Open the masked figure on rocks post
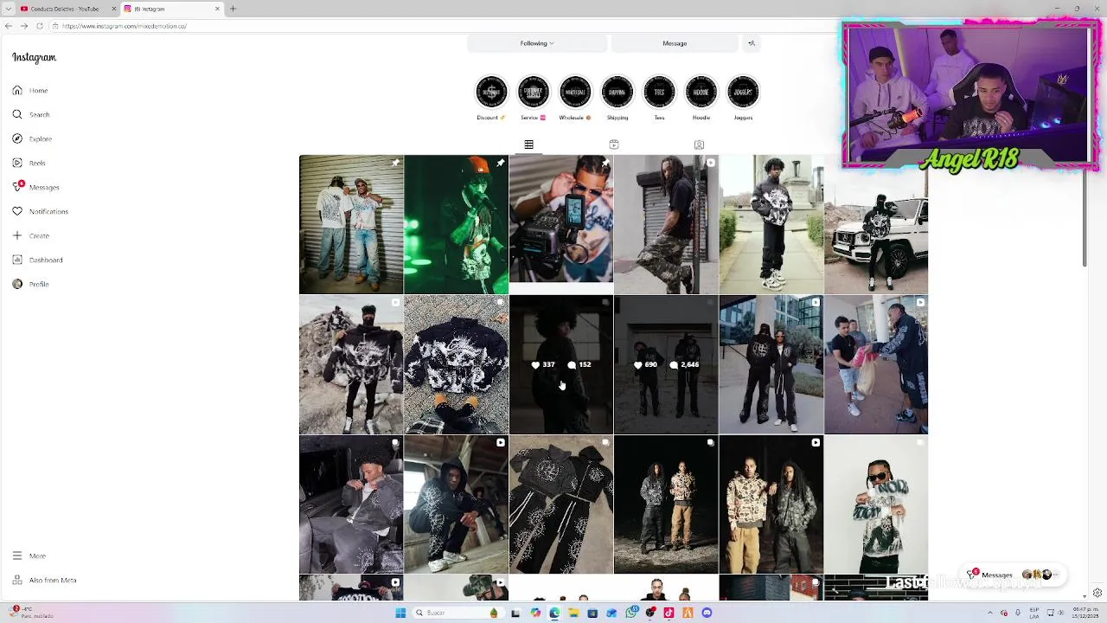 click(x=351, y=364)
